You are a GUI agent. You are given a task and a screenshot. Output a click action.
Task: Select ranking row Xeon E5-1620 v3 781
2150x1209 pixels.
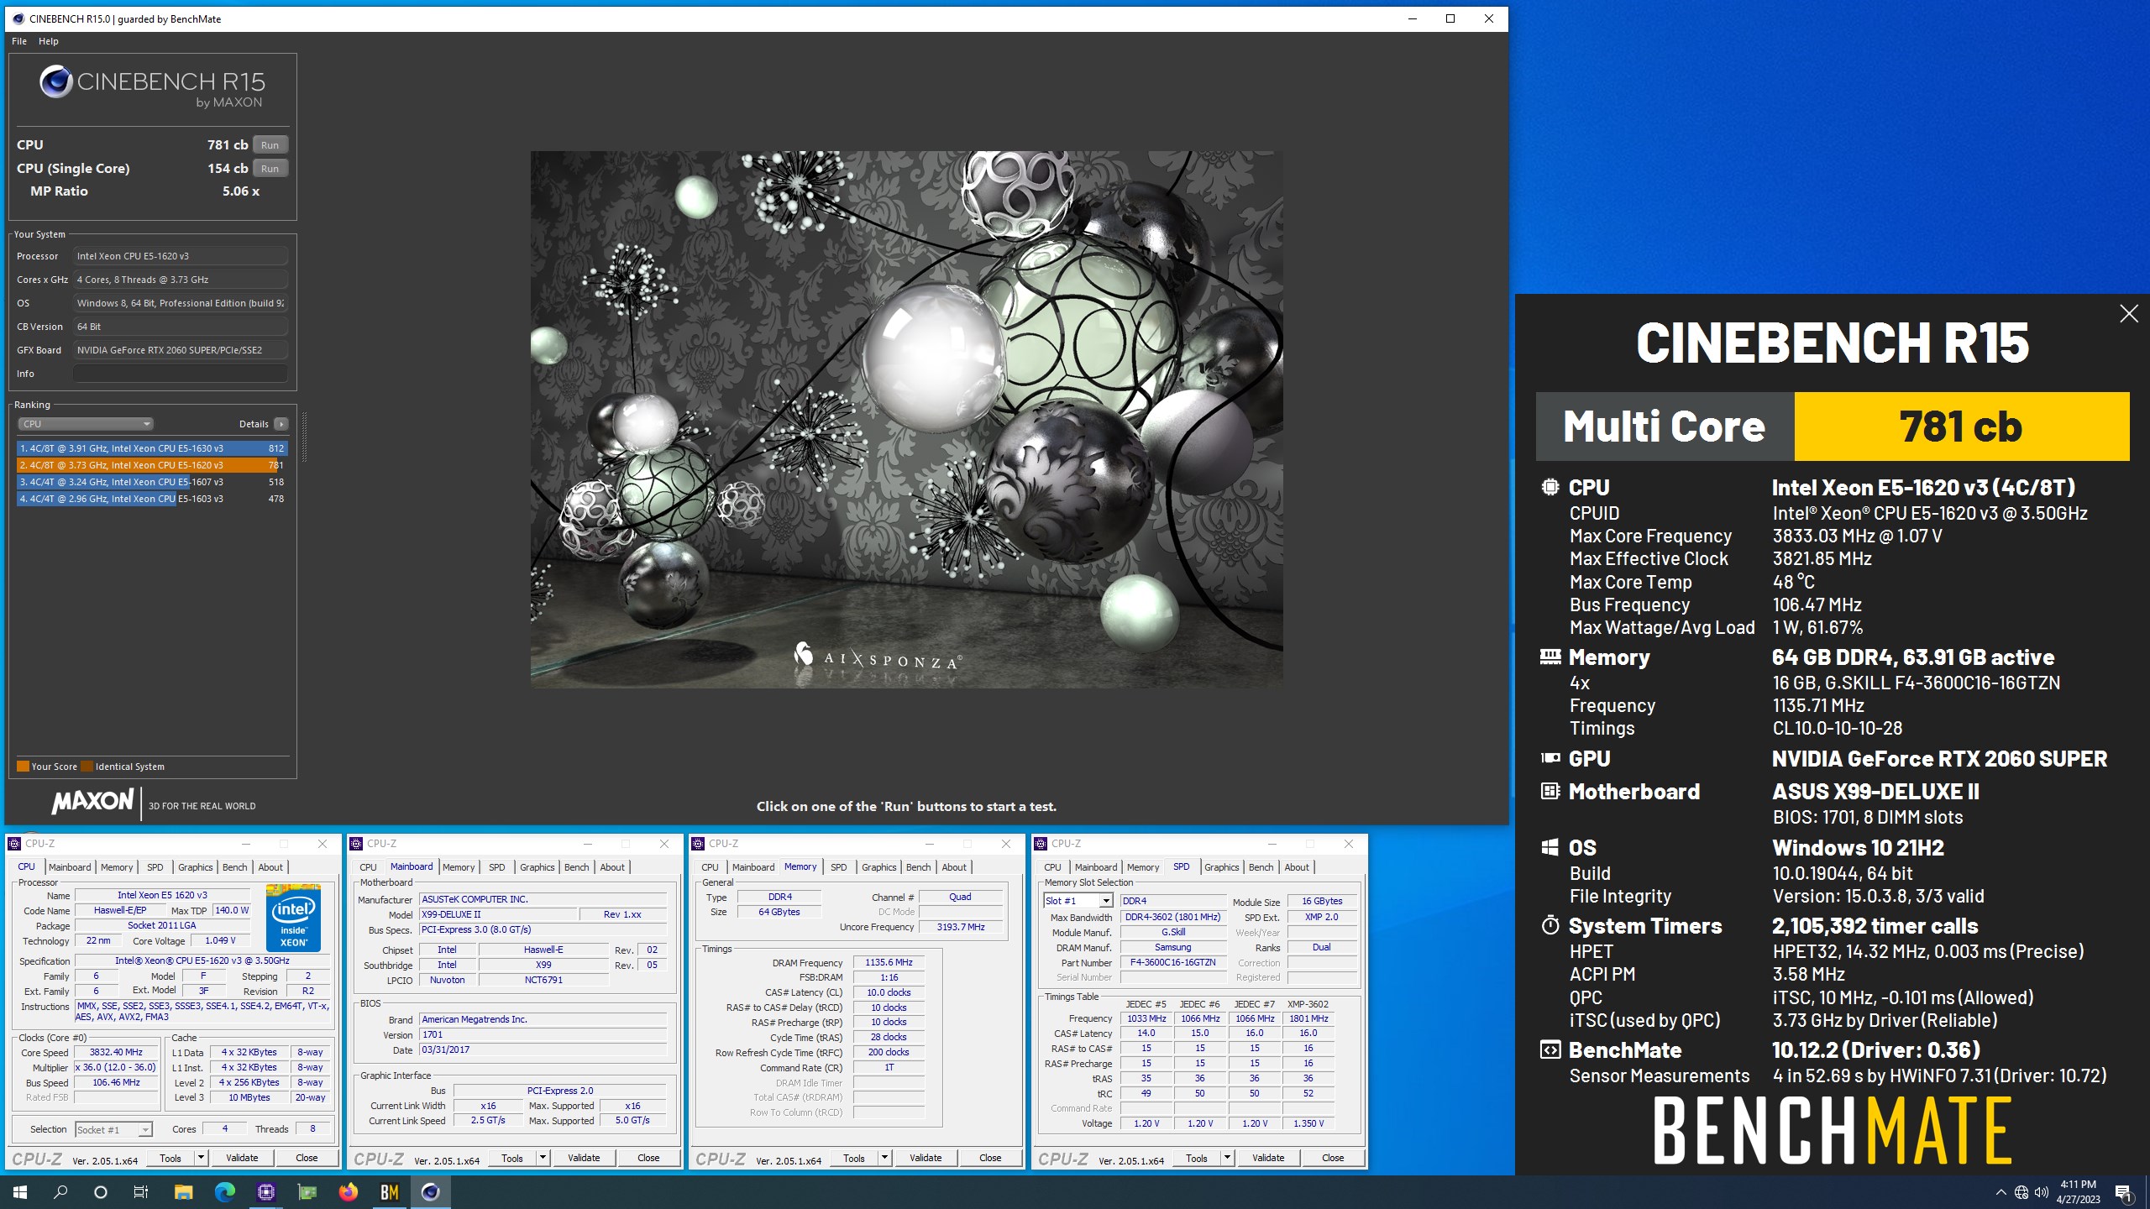click(x=151, y=465)
